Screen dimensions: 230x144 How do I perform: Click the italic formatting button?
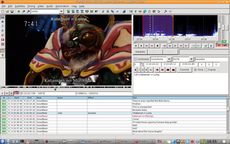point(139,70)
